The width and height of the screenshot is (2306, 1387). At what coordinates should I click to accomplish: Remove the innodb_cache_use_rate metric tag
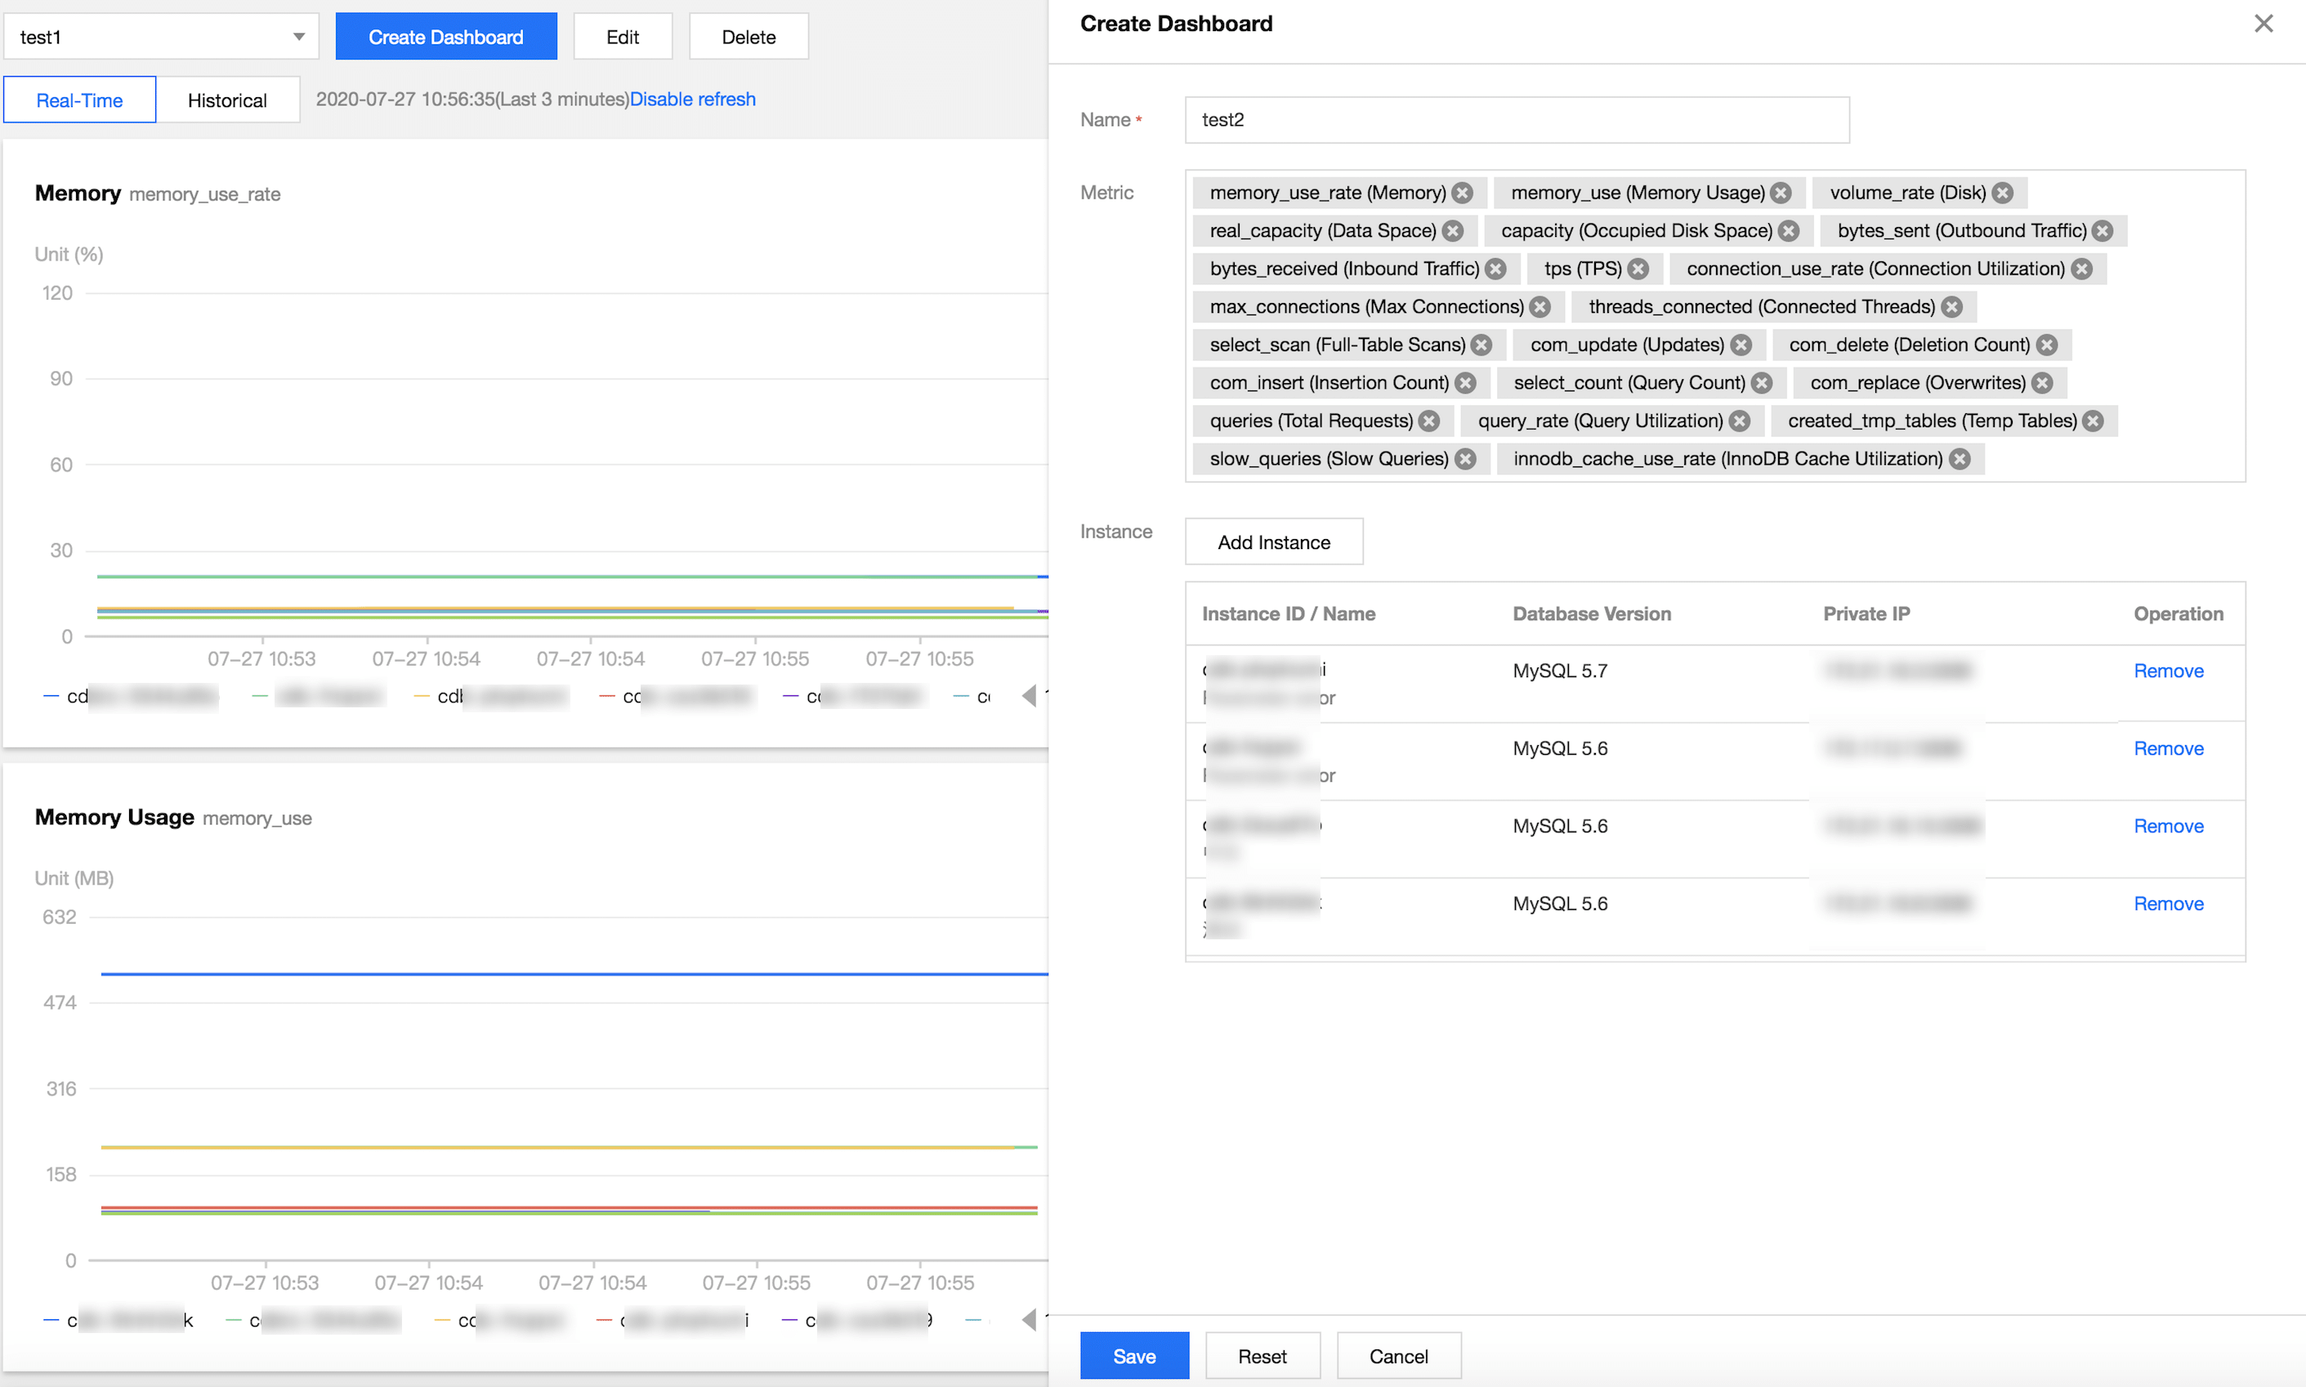pyautogui.click(x=1960, y=459)
